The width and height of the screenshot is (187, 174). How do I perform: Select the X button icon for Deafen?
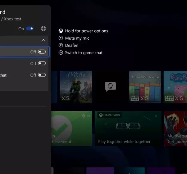(x=61, y=45)
